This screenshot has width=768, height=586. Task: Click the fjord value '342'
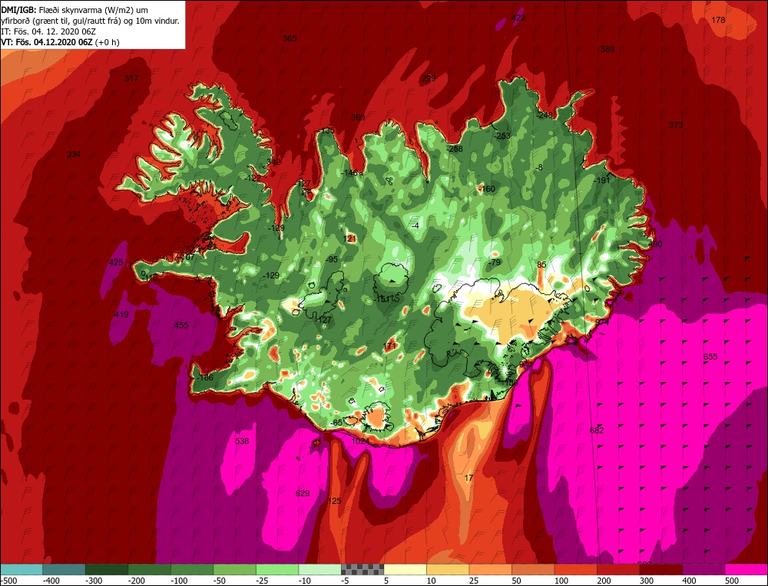coord(273,162)
